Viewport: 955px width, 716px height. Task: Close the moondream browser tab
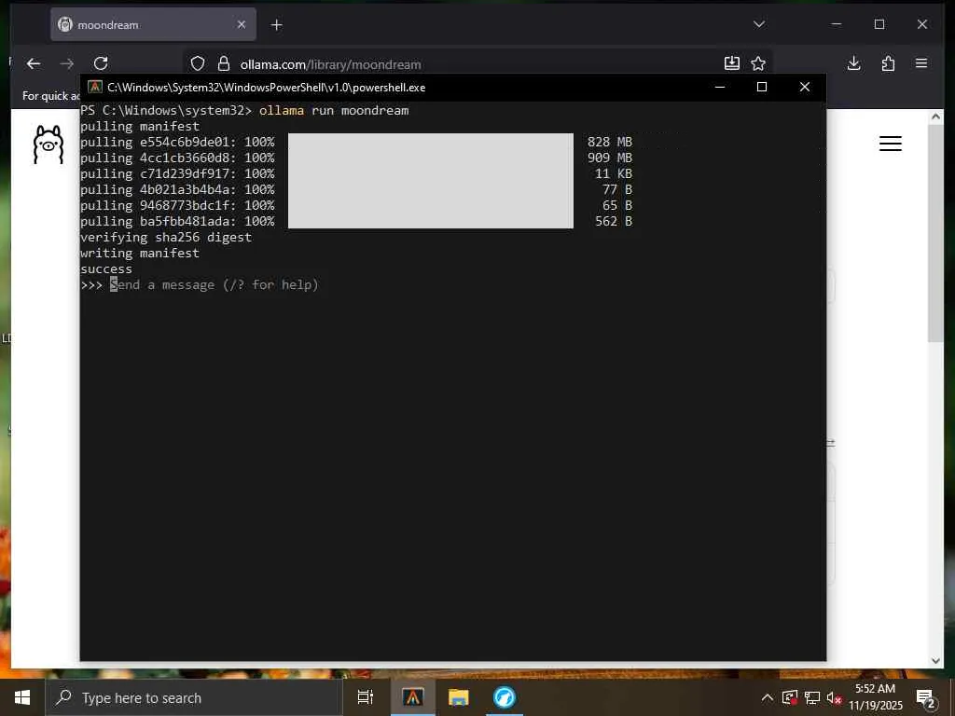(x=242, y=24)
